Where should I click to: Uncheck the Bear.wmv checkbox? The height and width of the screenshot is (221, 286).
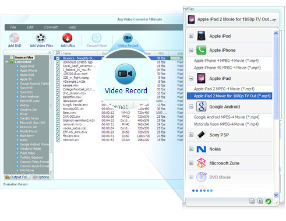pos(58,113)
